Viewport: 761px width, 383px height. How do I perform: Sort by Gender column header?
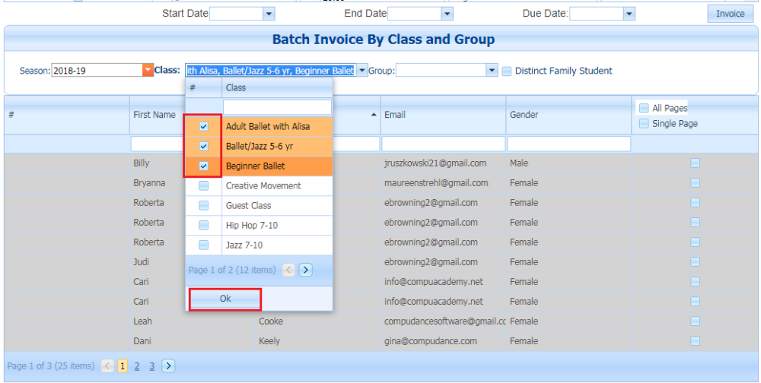click(x=524, y=115)
